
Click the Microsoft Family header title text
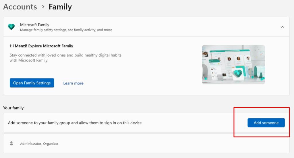tap(34, 25)
